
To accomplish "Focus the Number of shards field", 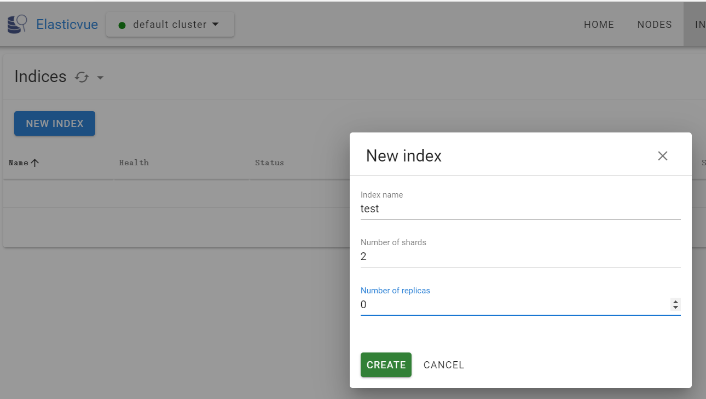I will click(520, 256).
